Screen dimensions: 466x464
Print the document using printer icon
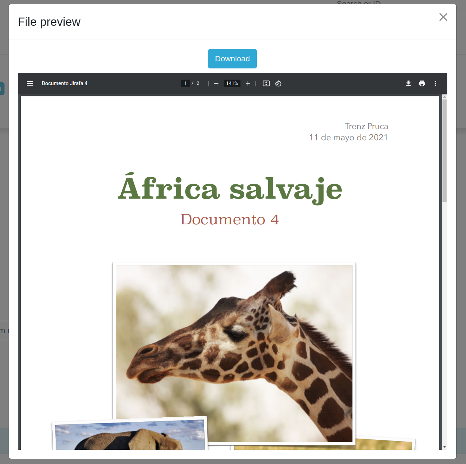(422, 83)
